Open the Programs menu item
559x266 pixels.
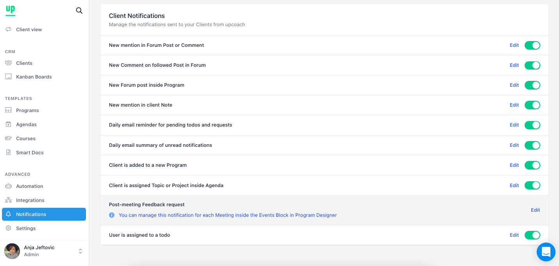click(27, 111)
